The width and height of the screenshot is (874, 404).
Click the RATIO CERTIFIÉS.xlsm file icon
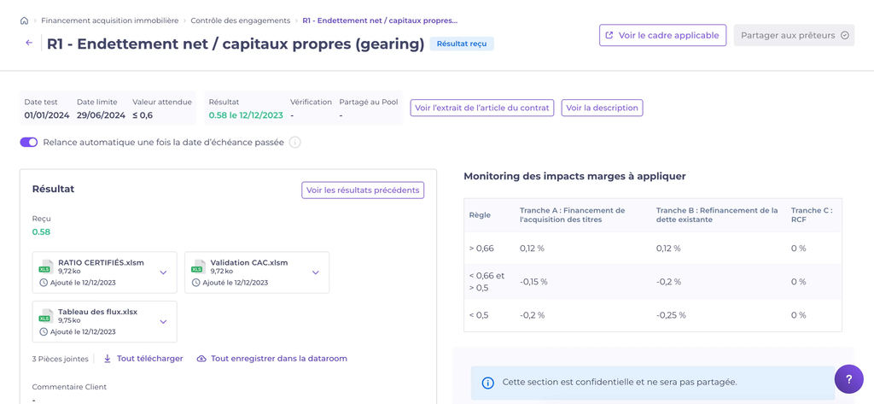click(x=45, y=267)
